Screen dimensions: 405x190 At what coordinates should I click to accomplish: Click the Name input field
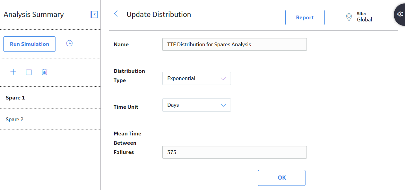tap(234, 45)
